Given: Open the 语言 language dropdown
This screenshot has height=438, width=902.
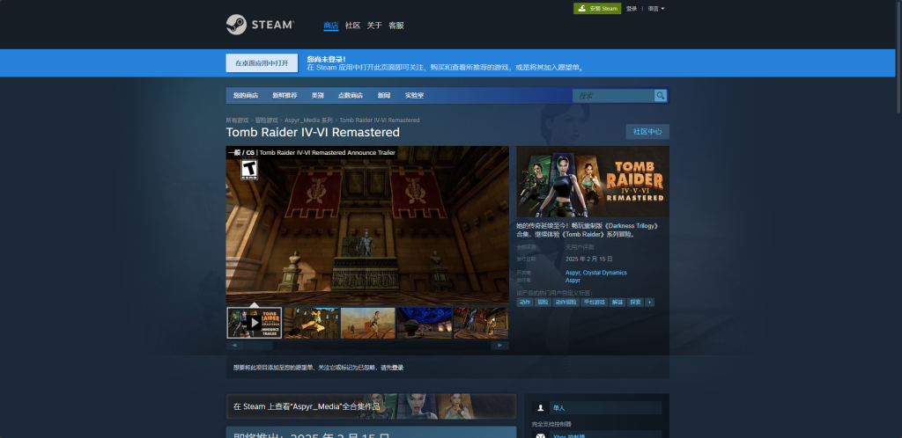Looking at the screenshot, I should [656, 9].
